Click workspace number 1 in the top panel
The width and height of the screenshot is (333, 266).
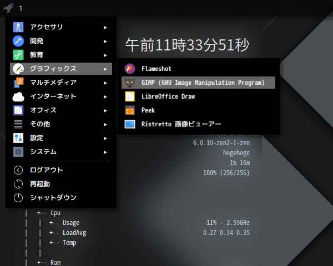[x=21, y=8]
